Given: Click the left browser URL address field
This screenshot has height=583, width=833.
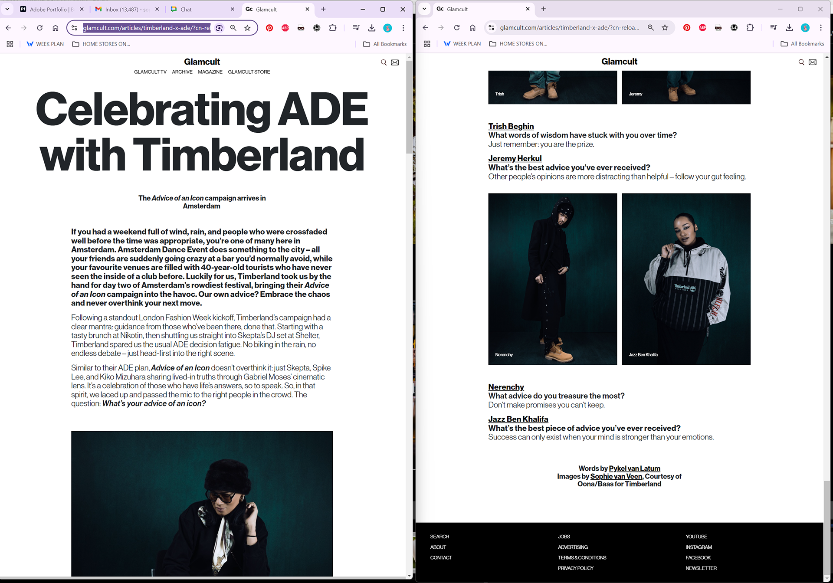Looking at the screenshot, I should click(x=147, y=28).
